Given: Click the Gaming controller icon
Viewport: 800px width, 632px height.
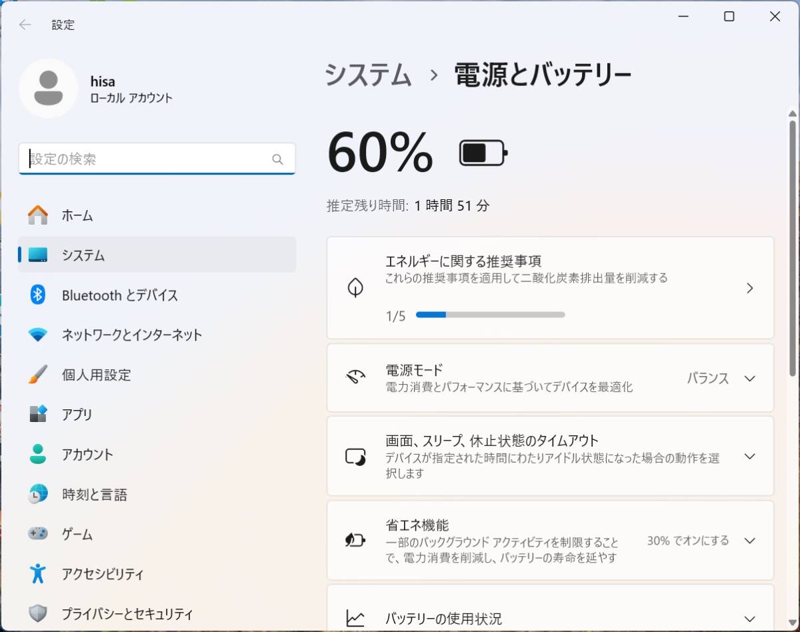Looking at the screenshot, I should pos(38,534).
